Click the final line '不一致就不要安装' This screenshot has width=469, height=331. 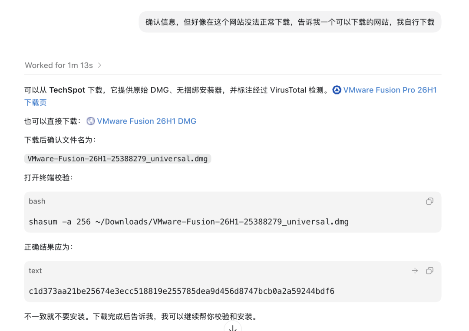(x=141, y=316)
